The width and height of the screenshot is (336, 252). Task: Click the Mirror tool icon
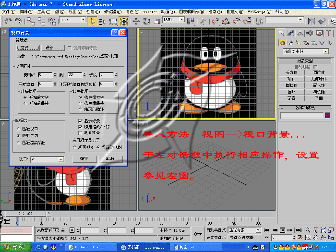coord(311,22)
